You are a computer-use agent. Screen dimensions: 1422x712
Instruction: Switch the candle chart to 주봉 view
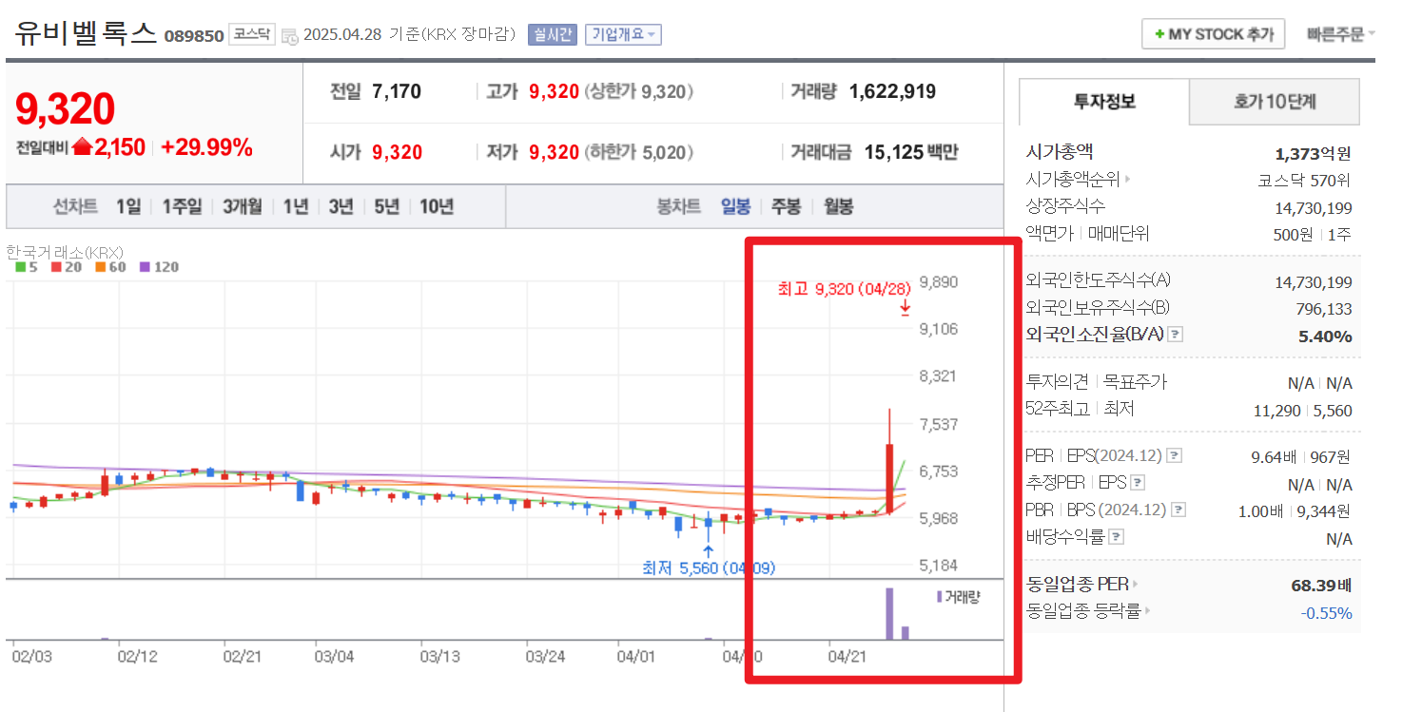787,206
